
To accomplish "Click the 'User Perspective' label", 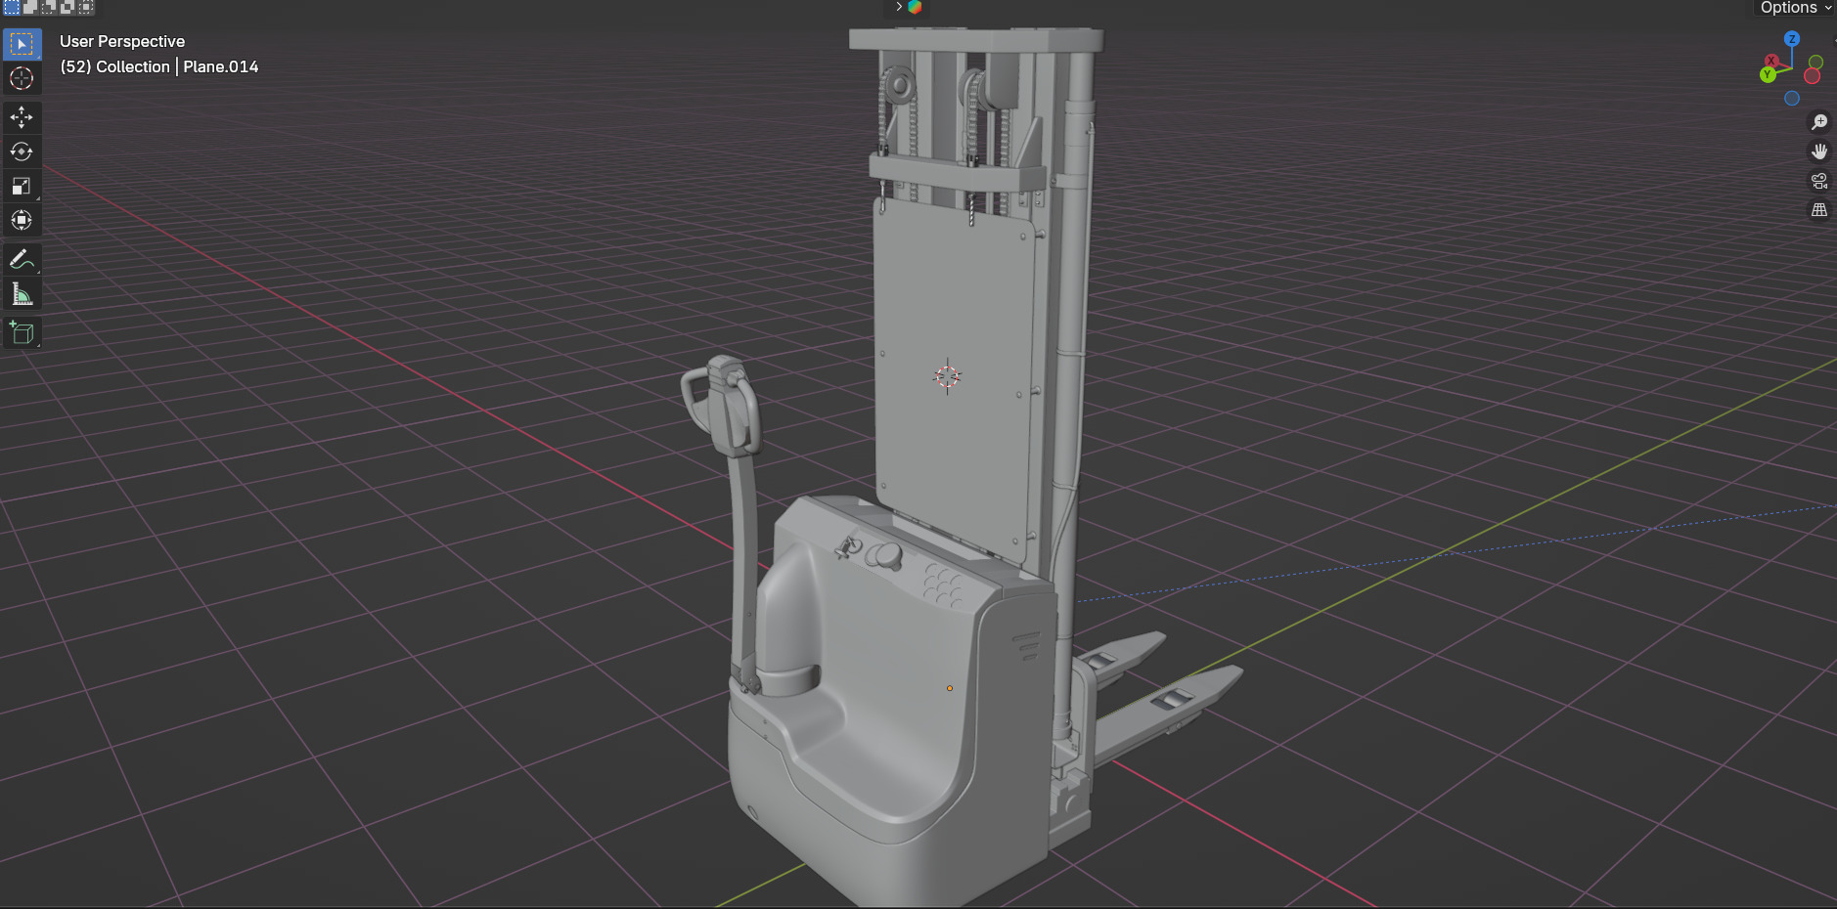I will pyautogui.click(x=122, y=41).
